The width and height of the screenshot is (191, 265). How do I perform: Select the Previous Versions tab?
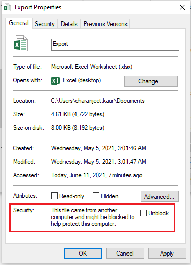tap(105, 24)
